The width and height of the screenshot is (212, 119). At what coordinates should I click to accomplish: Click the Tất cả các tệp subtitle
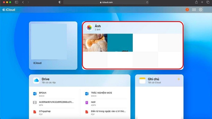pos(49,83)
